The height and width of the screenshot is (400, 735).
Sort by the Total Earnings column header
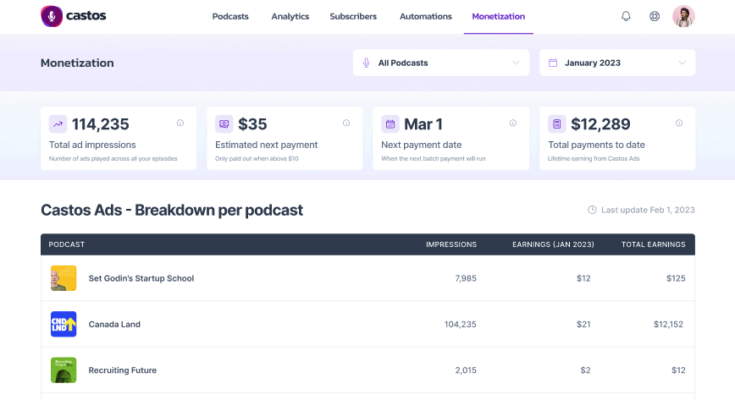(x=653, y=244)
